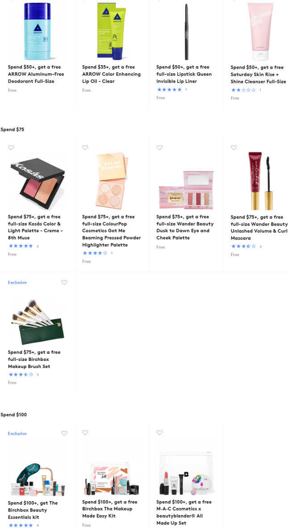Click heart on Birchbox Makeup Made Easy Kit
Screen dimensions: 288x528
coord(85,433)
